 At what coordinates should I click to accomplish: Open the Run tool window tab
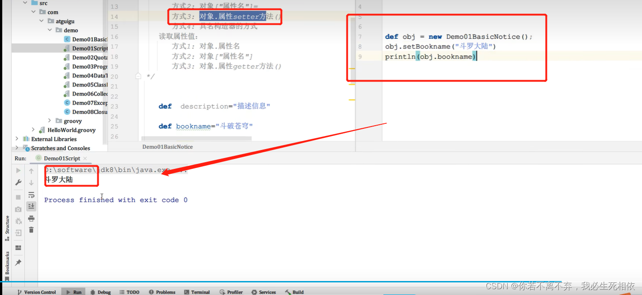pyautogui.click(x=74, y=292)
